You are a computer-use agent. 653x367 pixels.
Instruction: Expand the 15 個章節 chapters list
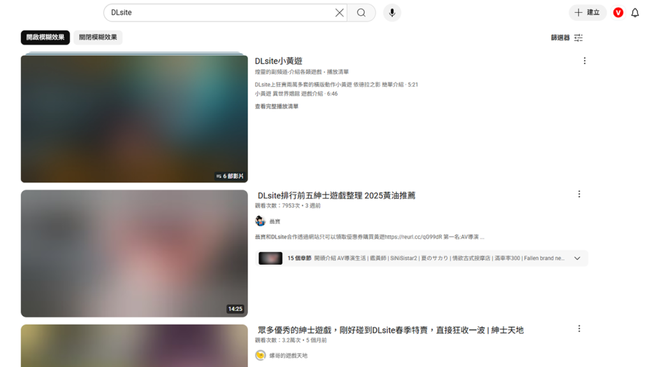click(577, 258)
